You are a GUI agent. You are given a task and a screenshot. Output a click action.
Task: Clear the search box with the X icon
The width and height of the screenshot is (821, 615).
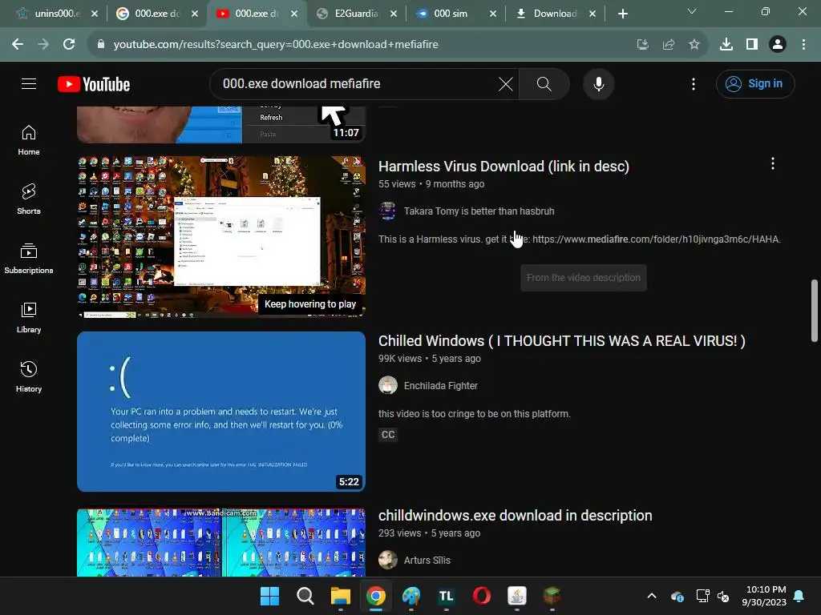coord(505,83)
